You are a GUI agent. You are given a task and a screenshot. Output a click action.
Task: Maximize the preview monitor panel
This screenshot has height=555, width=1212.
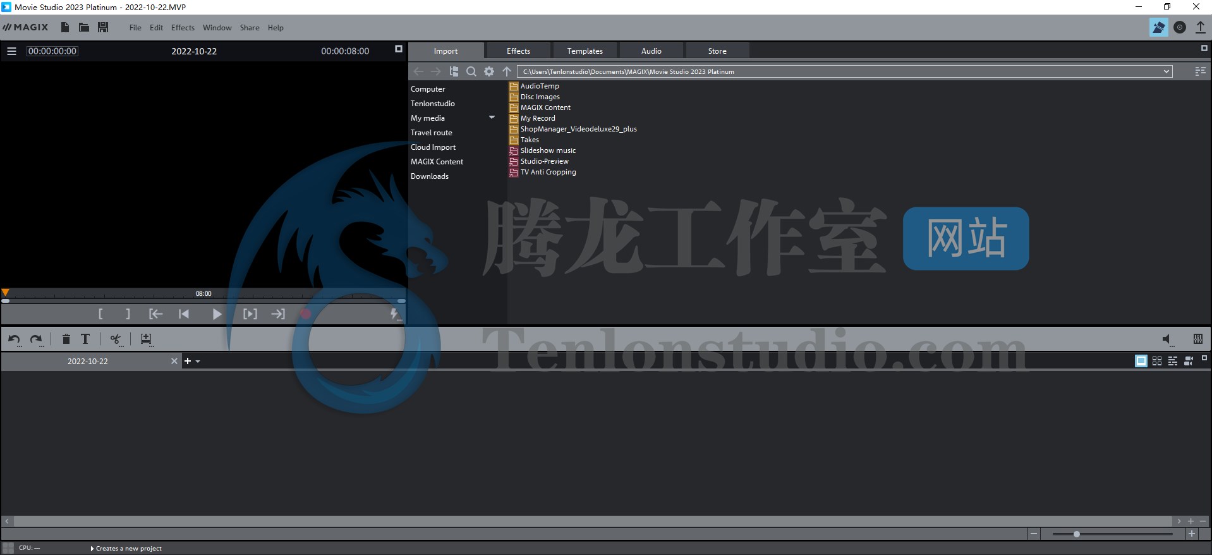click(399, 49)
